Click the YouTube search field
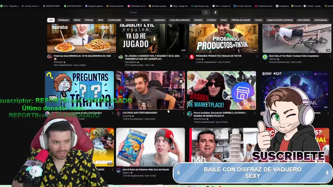The image size is (333, 187). click(x=165, y=12)
